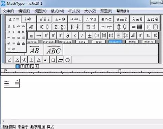Insert the right triangle symbol (▷) from the popup
The width and height of the screenshot is (163, 129).
23,32
